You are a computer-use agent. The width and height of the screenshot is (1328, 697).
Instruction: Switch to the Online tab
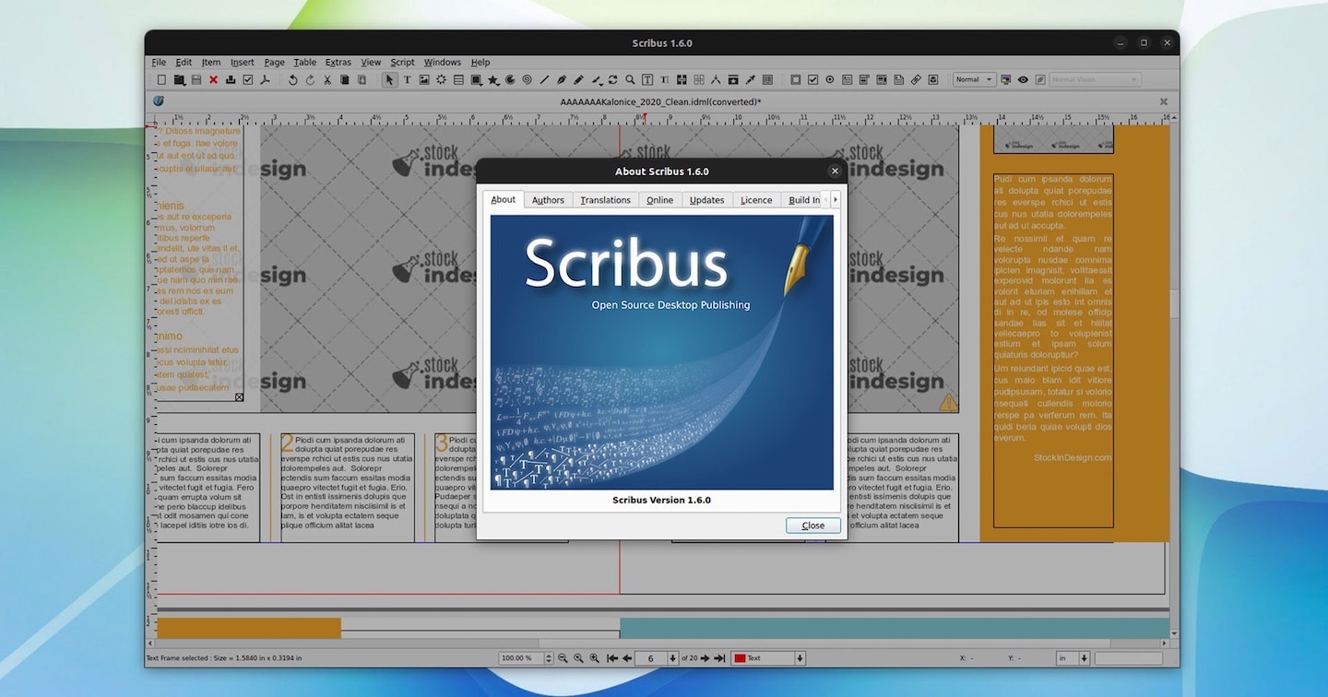point(659,200)
